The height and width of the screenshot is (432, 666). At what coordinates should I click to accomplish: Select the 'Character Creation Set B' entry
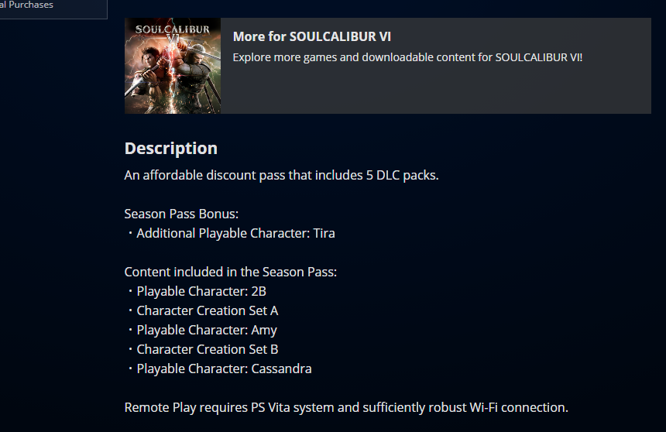(x=207, y=349)
